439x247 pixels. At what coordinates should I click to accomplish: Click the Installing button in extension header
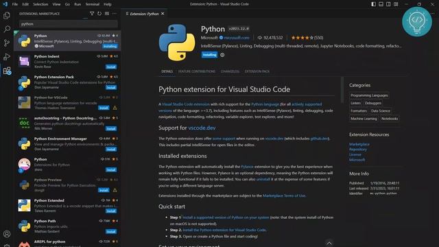coord(209,55)
